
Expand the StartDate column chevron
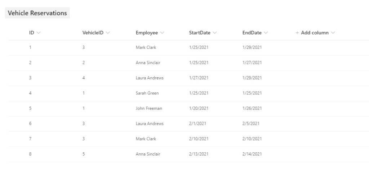coord(214,33)
